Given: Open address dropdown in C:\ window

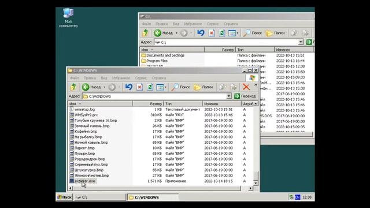Looking at the screenshot, I should pos(301,42).
